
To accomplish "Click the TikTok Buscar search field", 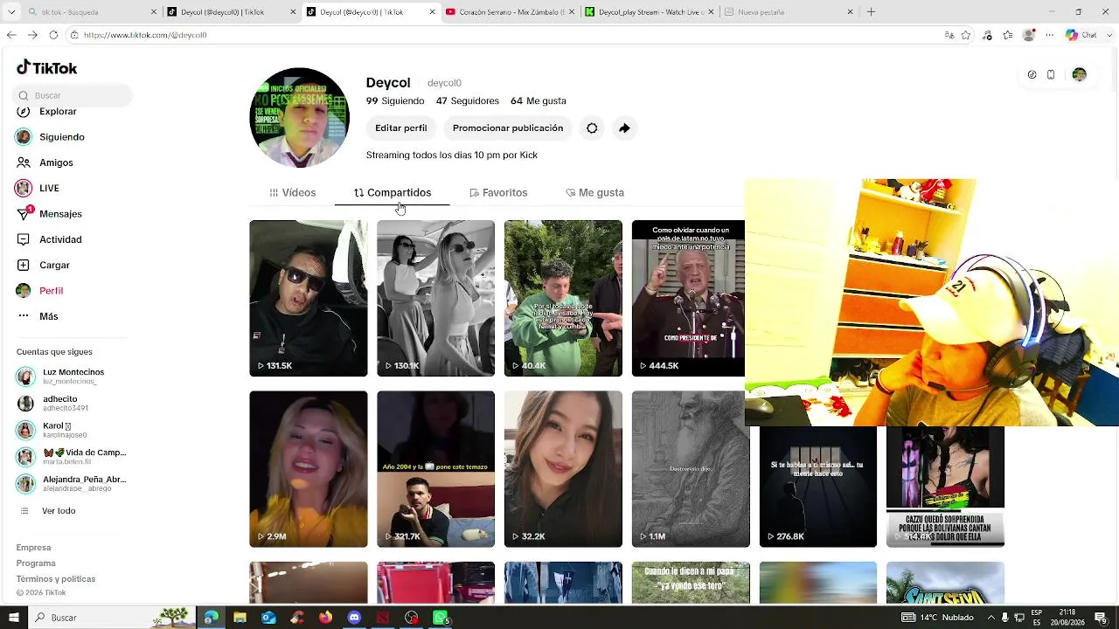I will pyautogui.click(x=73, y=95).
